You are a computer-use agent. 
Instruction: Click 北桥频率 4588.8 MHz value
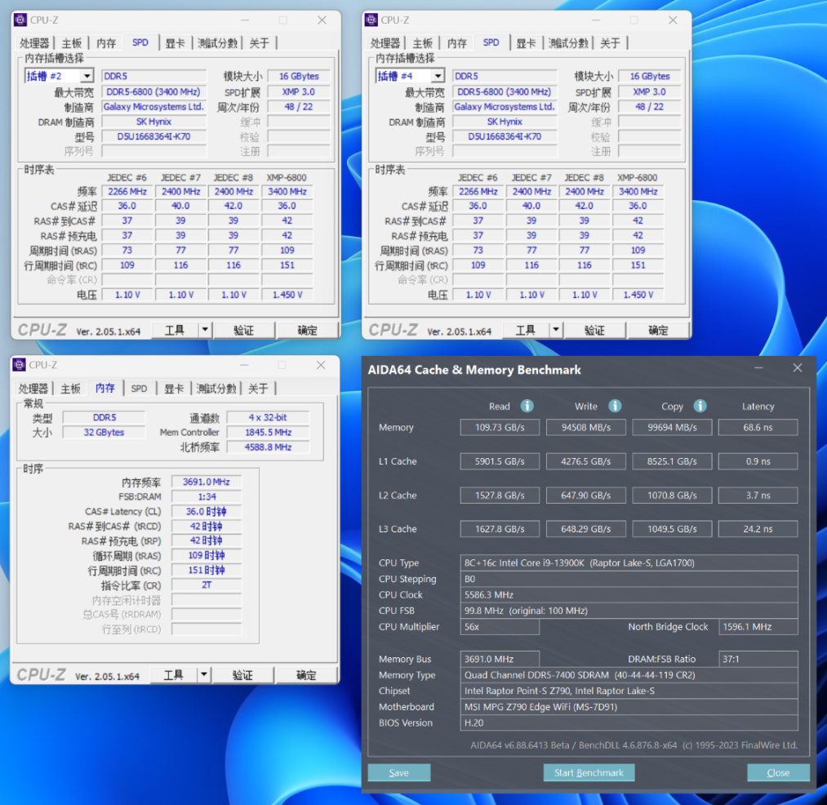(268, 447)
